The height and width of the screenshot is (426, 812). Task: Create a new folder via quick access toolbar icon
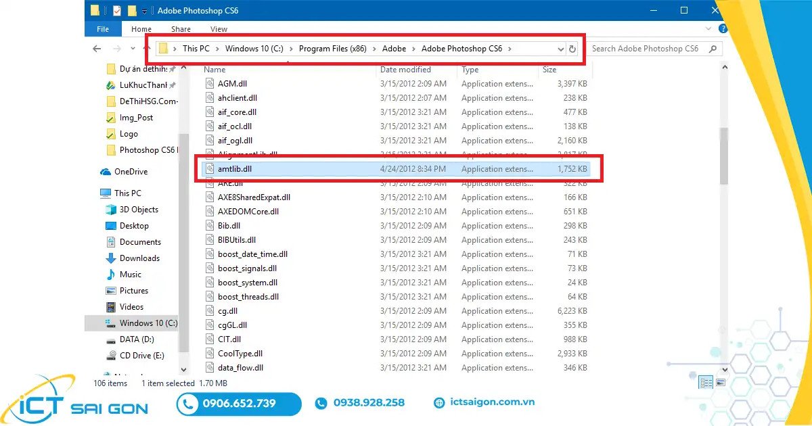[133, 10]
